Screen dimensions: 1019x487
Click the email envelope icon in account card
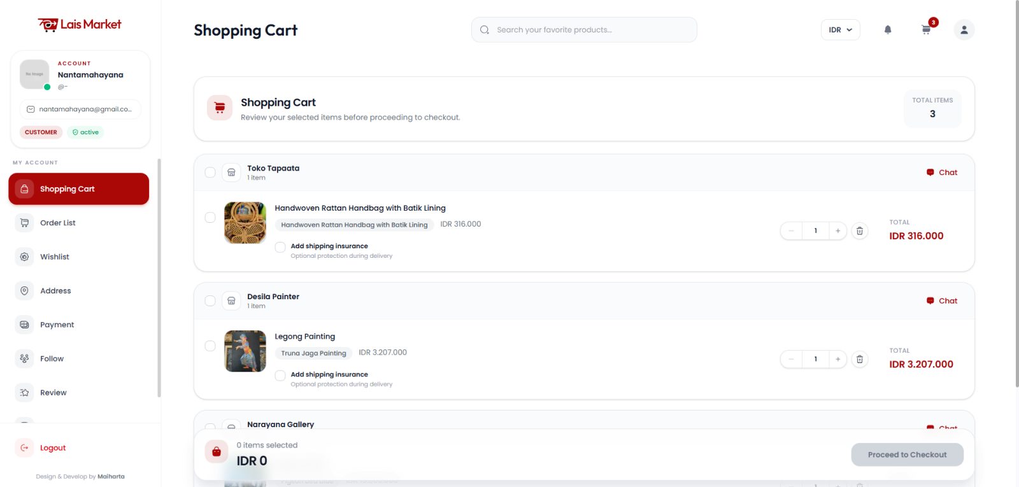[x=31, y=109]
